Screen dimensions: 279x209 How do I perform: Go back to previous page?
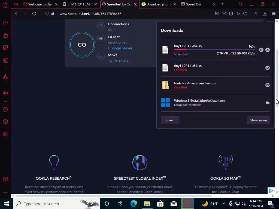[x=16, y=14]
